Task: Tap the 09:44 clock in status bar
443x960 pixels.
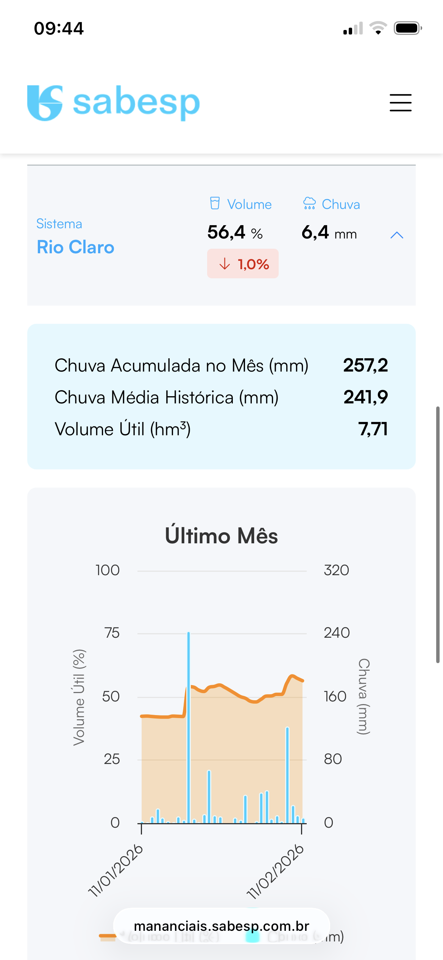Action: click(59, 28)
